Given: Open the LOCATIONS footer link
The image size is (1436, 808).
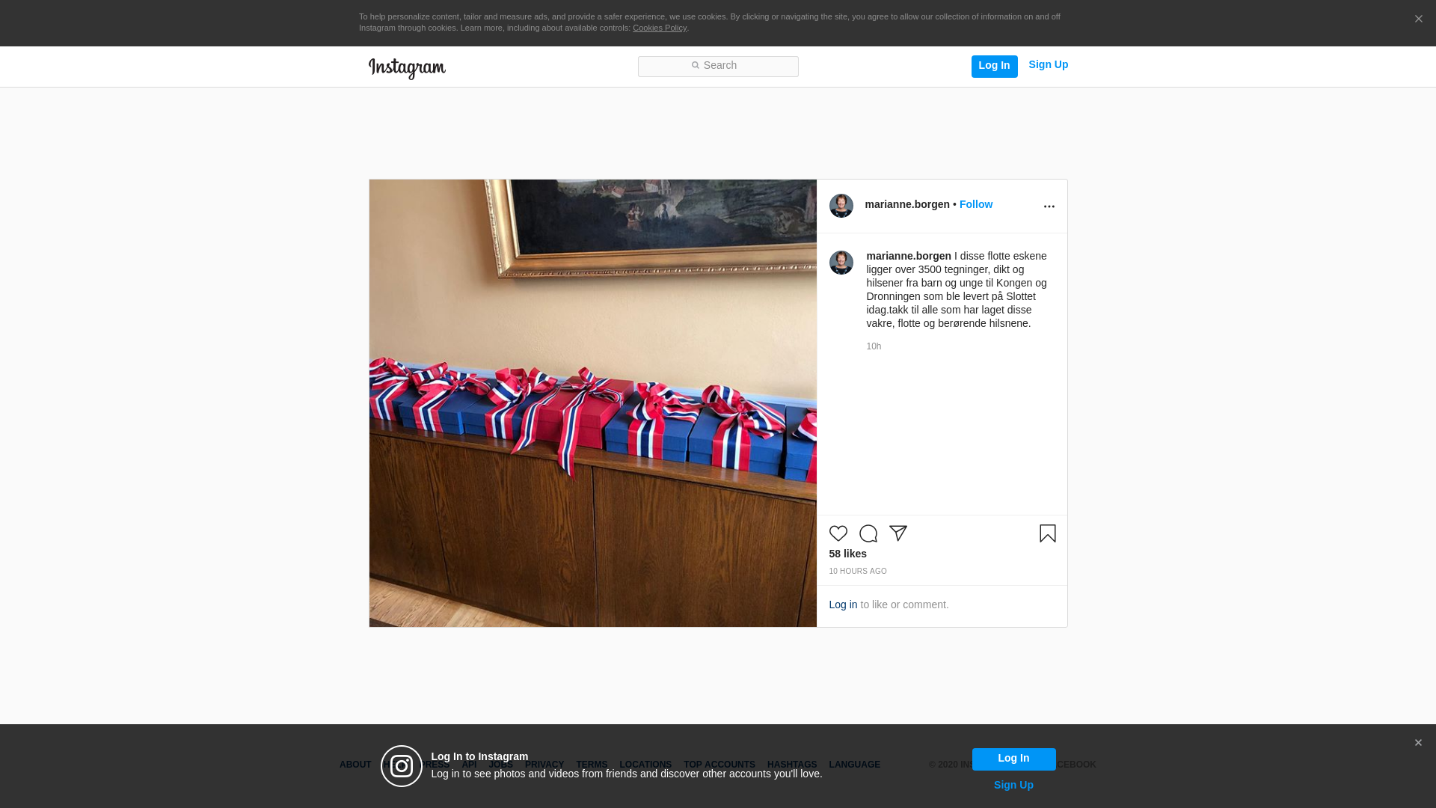Looking at the screenshot, I should coord(645,765).
